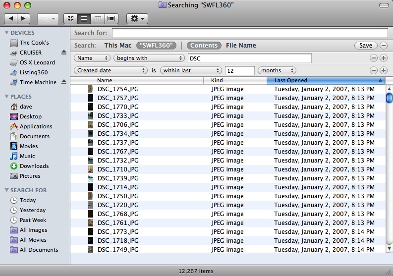Remove the Name criterion row
This screenshot has width=393, height=276.
[374, 58]
